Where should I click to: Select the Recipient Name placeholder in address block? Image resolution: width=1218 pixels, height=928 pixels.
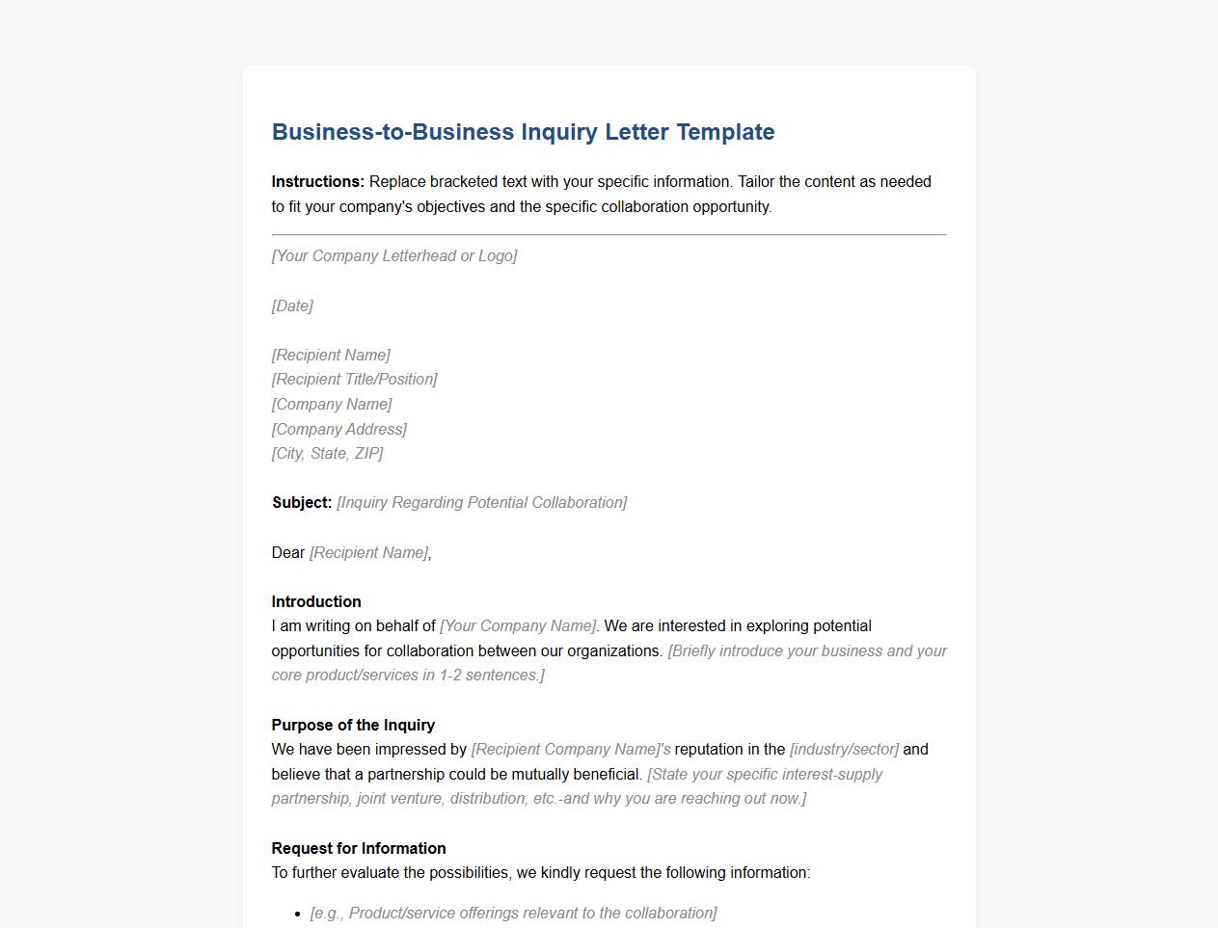[331, 356]
